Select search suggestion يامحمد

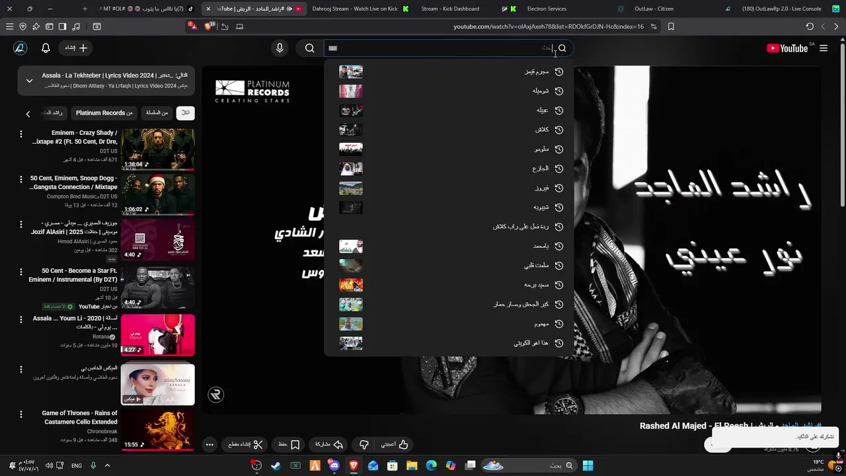point(449,246)
